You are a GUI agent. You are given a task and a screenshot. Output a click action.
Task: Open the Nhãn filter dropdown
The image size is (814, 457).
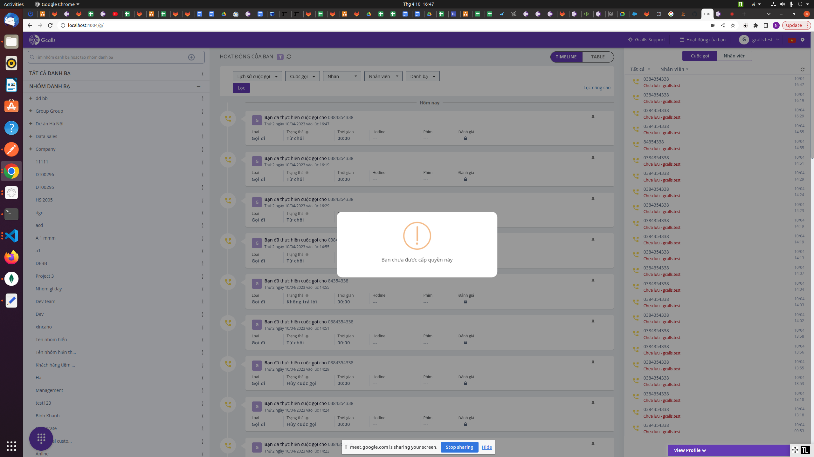click(x=342, y=76)
